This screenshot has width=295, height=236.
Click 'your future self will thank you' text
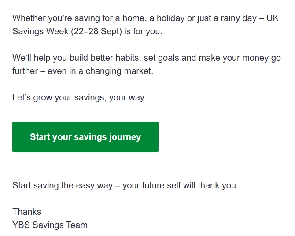181,185
